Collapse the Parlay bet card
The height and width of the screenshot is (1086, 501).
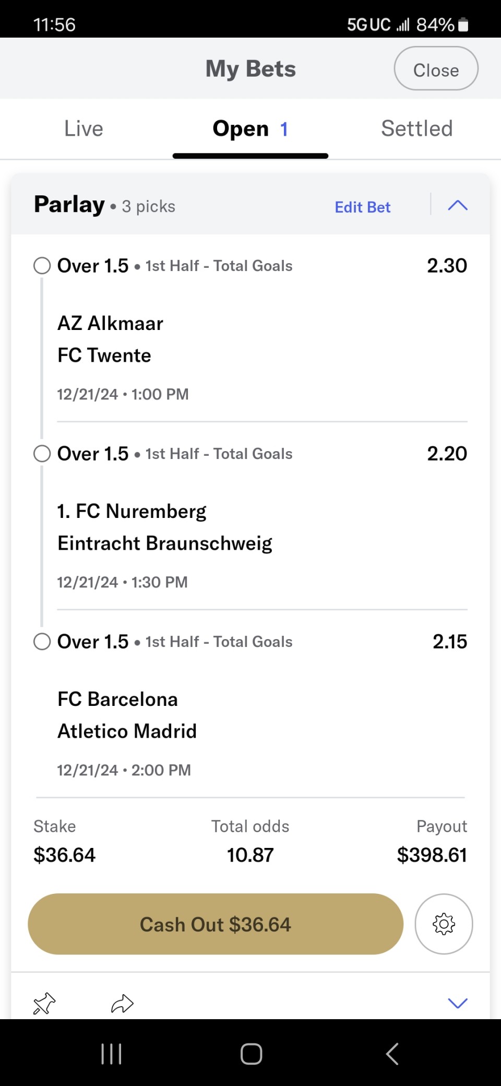click(458, 205)
